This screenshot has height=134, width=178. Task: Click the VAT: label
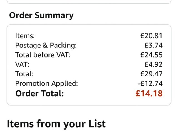point(22,64)
